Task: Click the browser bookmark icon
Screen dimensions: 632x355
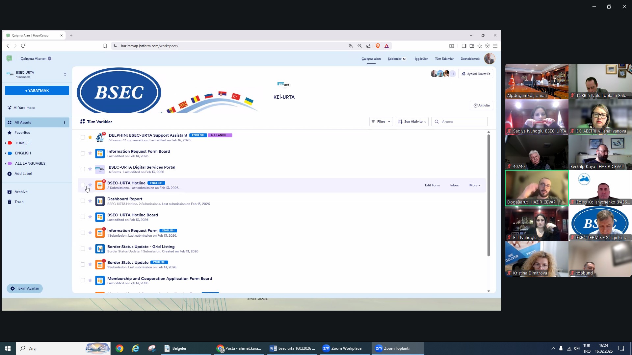Action: point(105,46)
